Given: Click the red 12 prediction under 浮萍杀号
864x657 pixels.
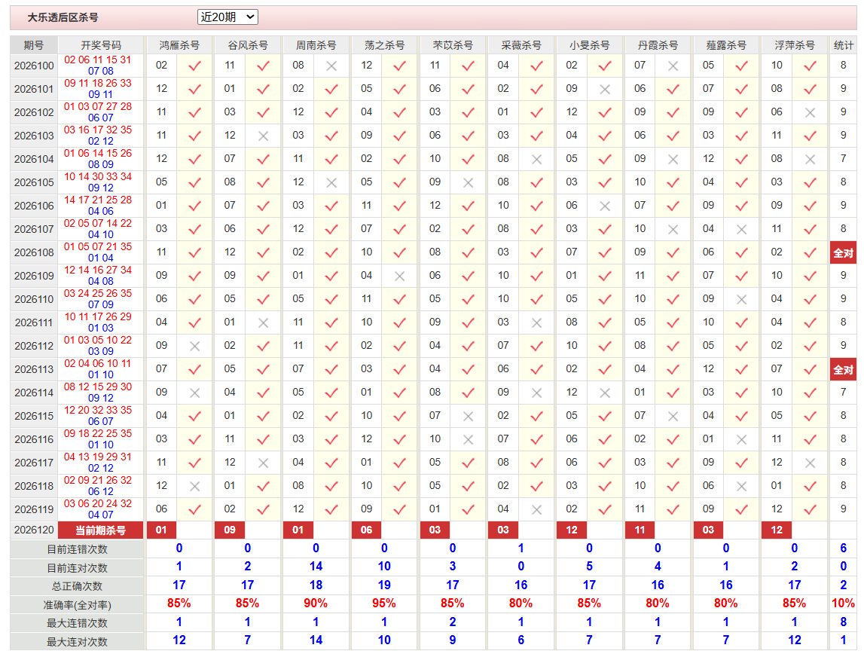Looking at the screenshot, I should point(777,530).
